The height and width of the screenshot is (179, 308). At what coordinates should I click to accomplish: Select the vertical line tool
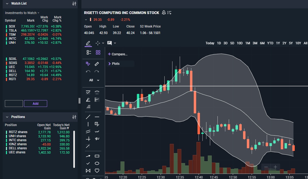(x=88, y=124)
